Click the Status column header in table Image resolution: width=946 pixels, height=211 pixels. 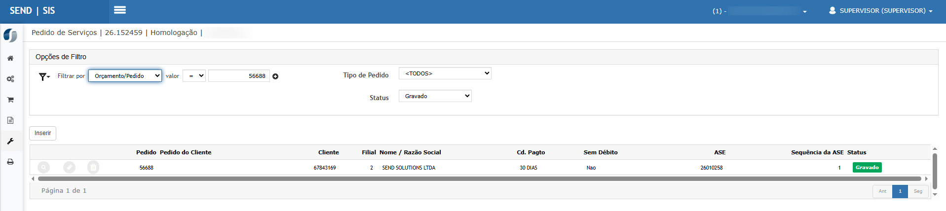click(857, 152)
